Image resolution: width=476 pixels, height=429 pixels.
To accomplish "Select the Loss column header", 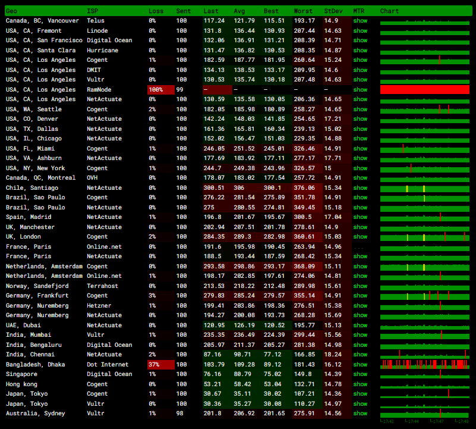I will pyautogui.click(x=156, y=11).
